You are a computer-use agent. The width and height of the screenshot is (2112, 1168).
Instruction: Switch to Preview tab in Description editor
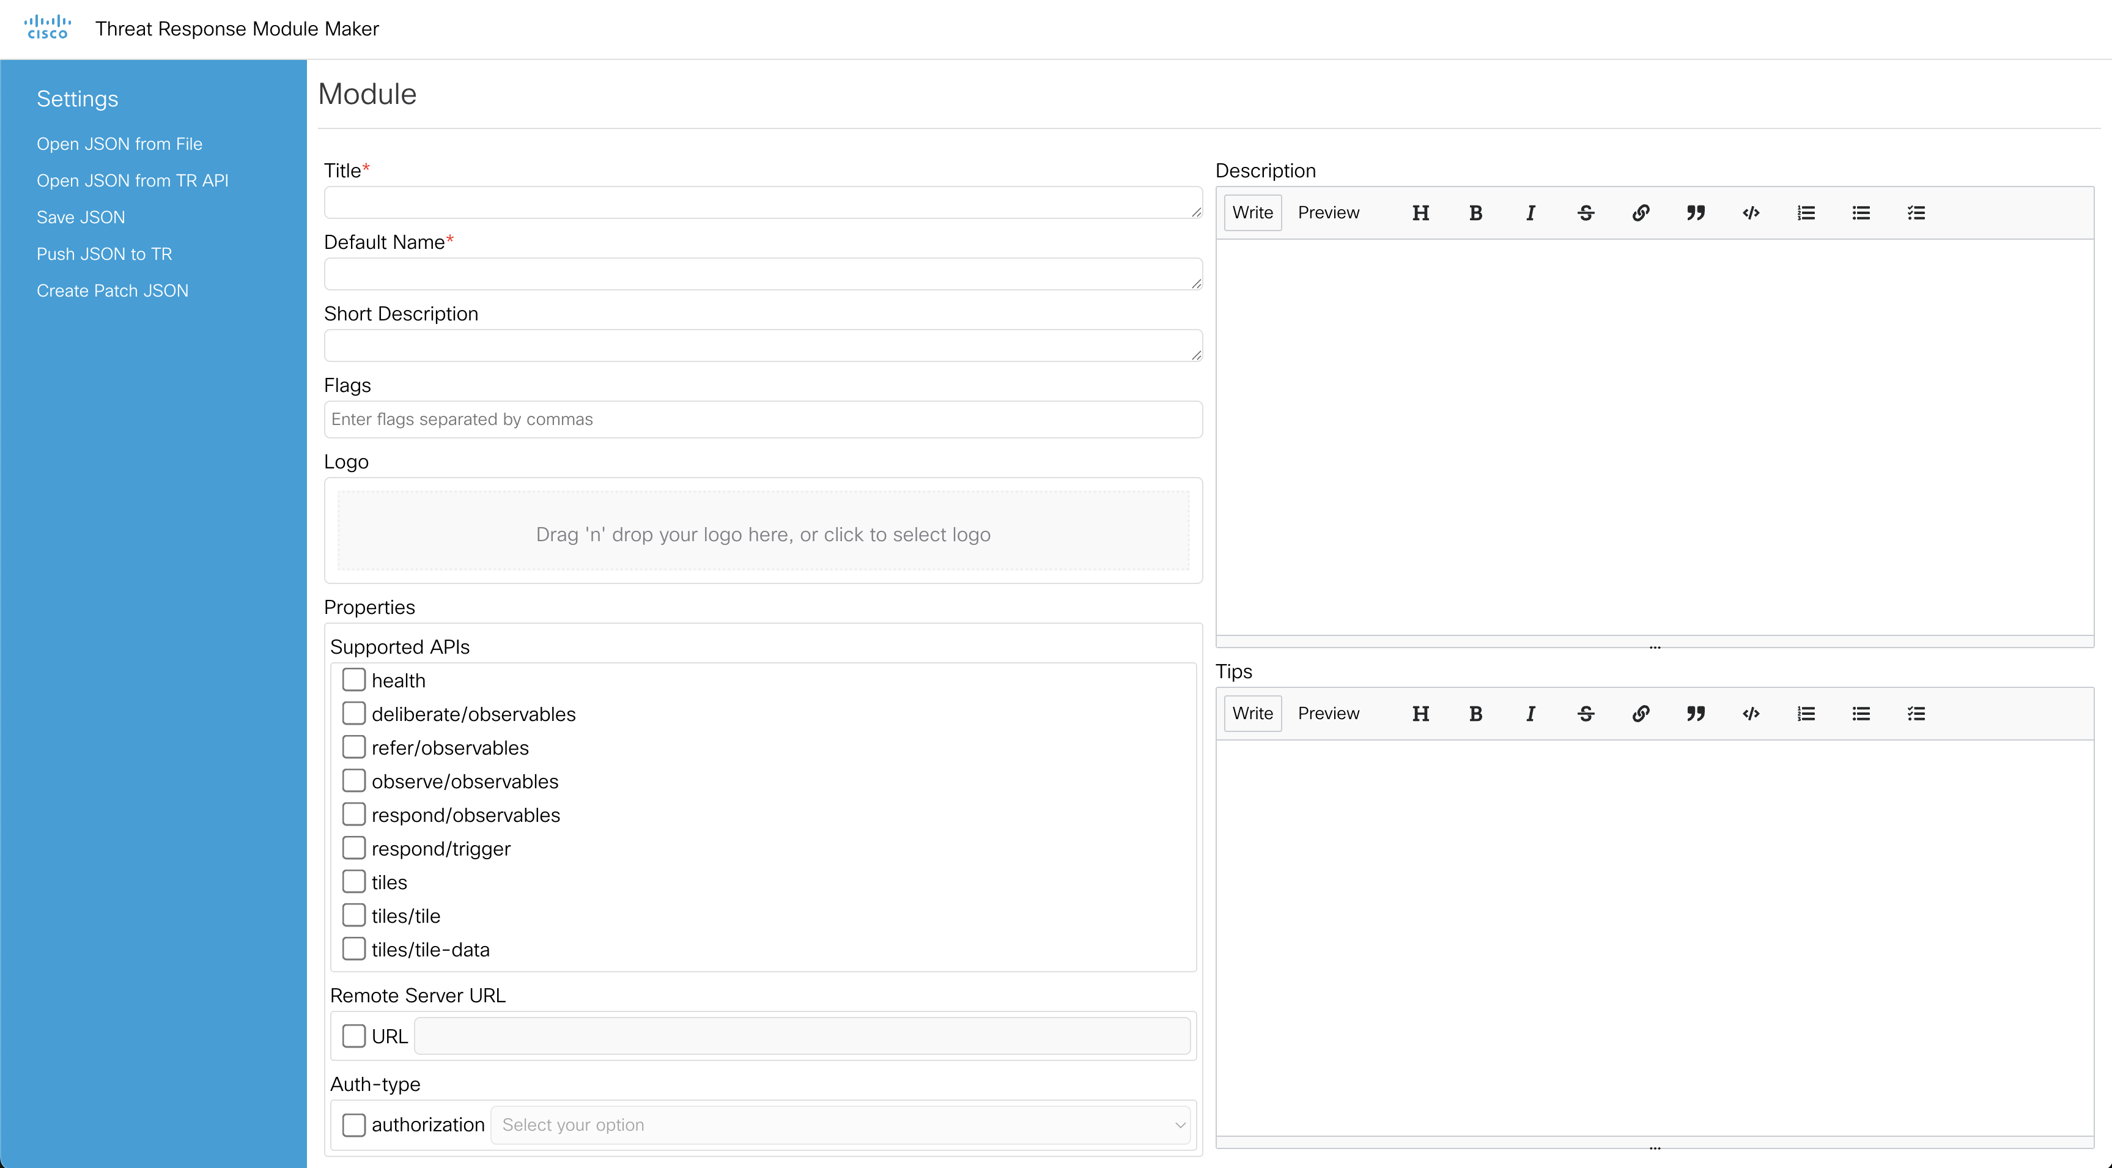click(x=1328, y=212)
